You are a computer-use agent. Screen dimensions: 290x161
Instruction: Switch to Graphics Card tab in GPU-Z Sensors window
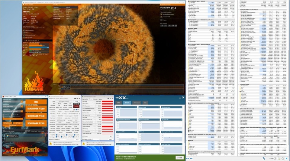pos(85,99)
